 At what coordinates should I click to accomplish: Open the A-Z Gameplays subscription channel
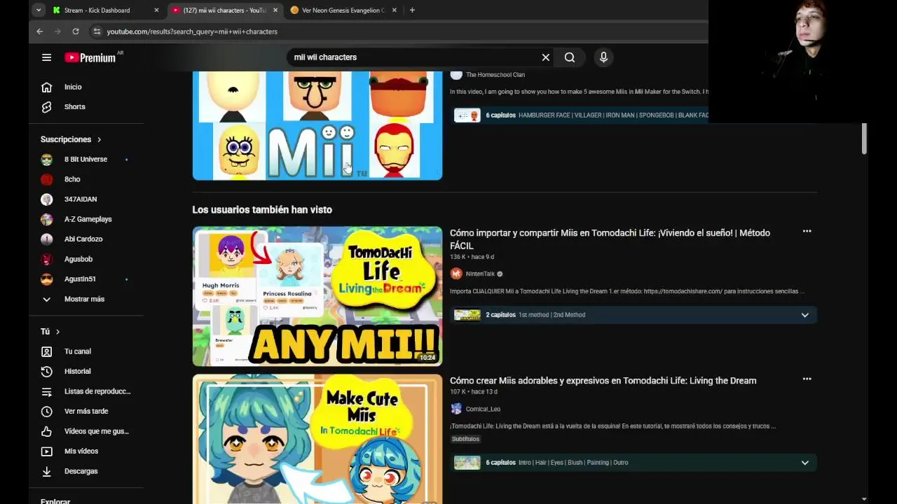tap(86, 219)
